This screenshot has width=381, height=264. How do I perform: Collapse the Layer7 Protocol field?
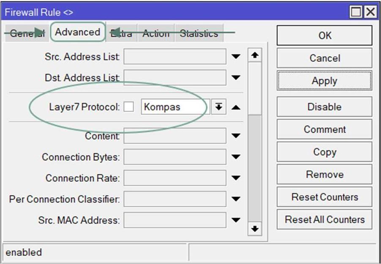pyautogui.click(x=236, y=107)
